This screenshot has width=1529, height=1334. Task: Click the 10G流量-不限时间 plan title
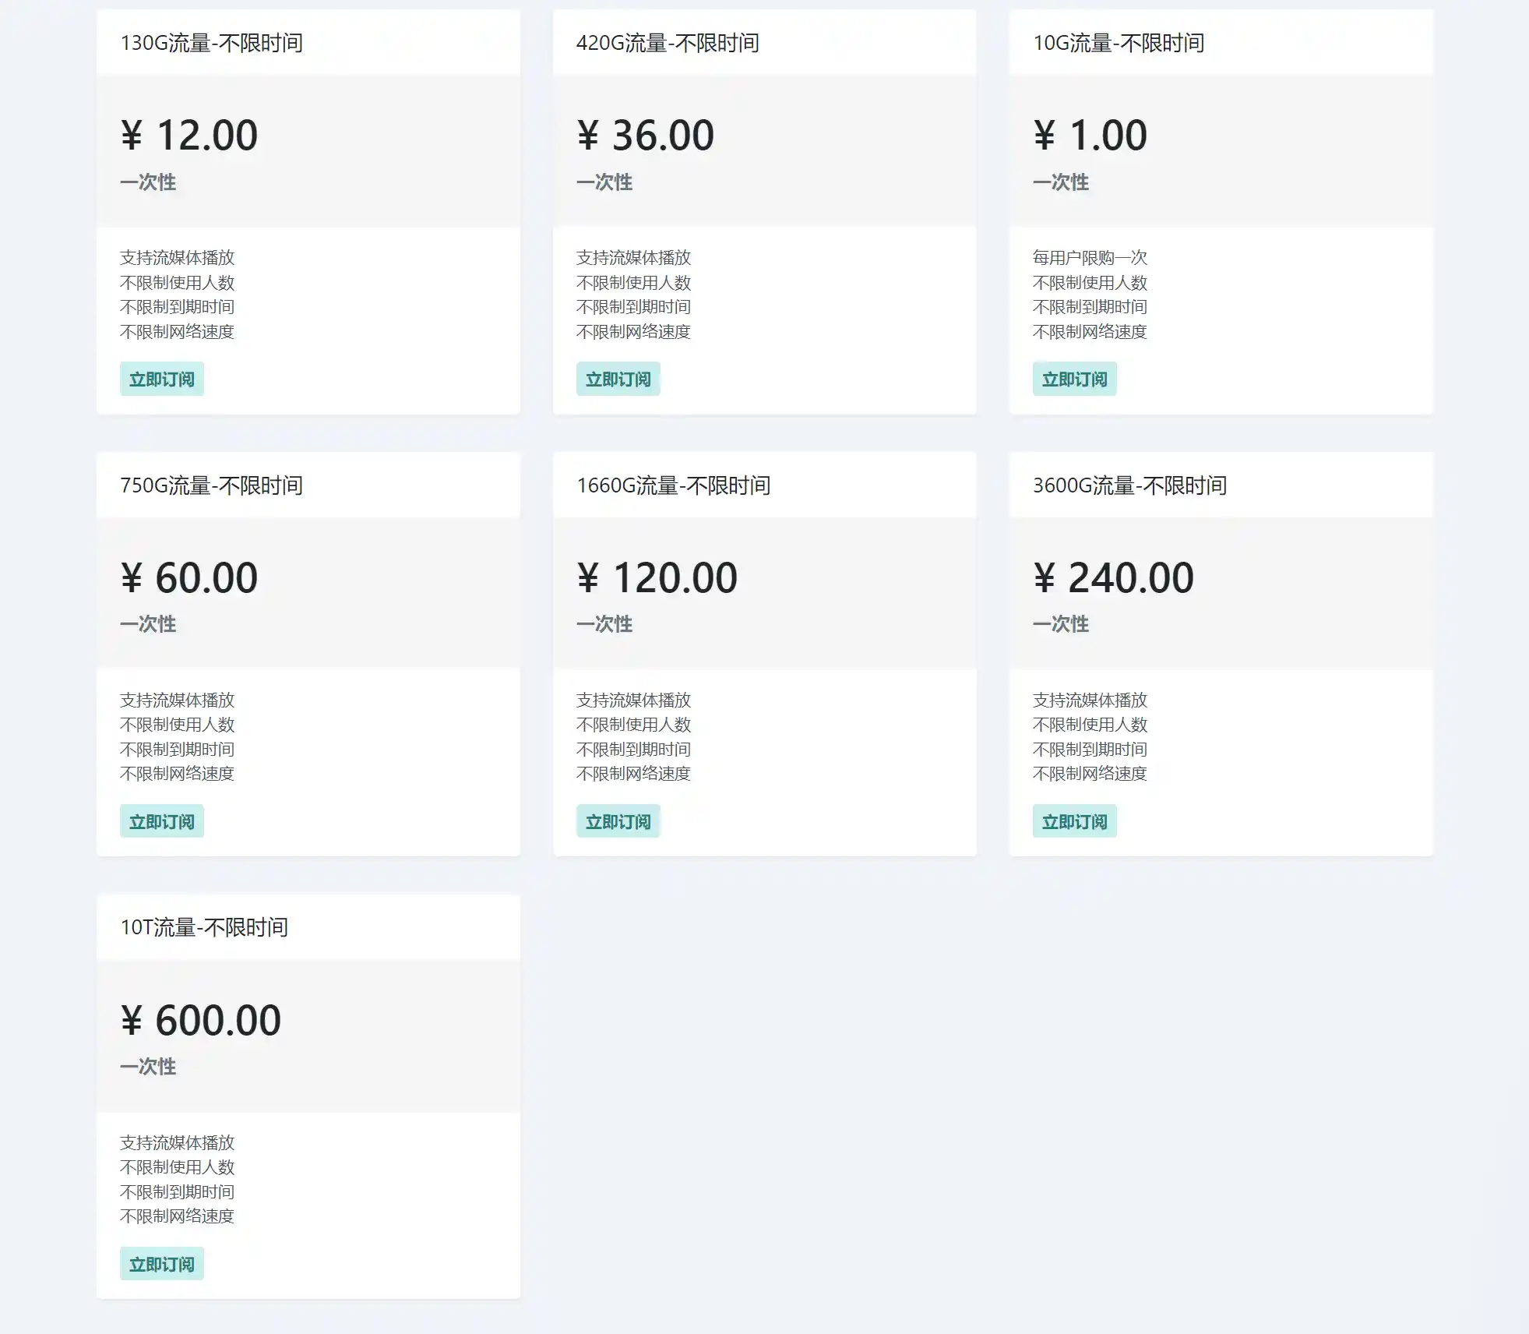1118,43
